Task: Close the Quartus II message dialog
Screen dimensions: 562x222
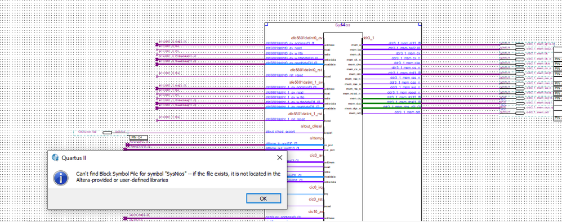Action: 279,158
